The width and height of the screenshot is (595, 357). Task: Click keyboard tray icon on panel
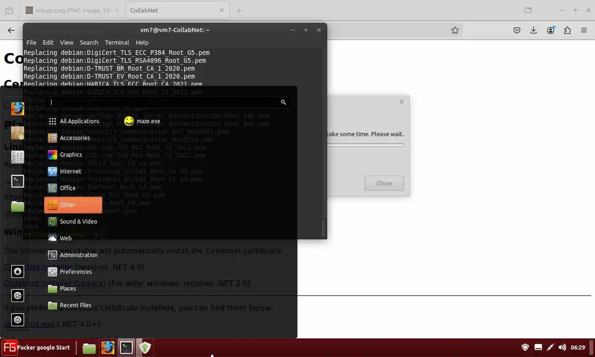tap(538, 347)
